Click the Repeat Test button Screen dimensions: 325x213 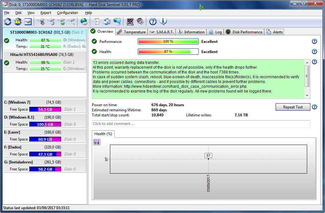(x=293, y=107)
